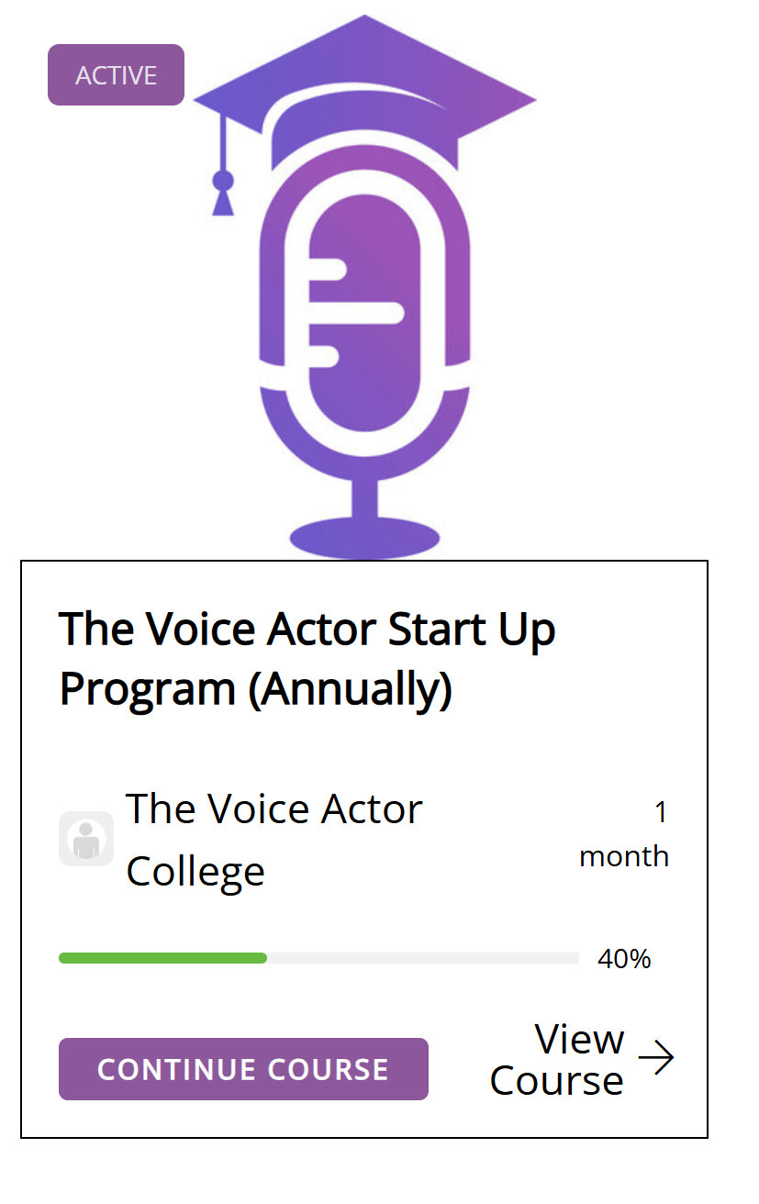Click the word College under the author name
The image size is (759, 1204).
tap(195, 871)
